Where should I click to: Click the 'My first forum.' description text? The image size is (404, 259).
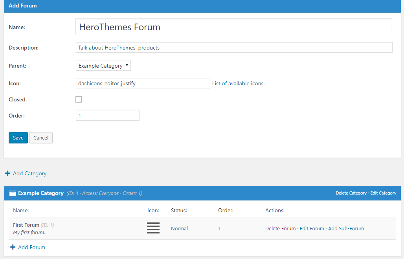29,232
